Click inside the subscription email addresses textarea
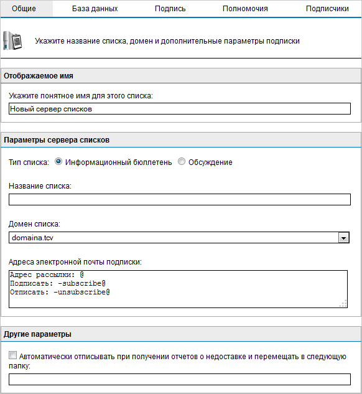Screen dimensions: 362x394 [179, 289]
